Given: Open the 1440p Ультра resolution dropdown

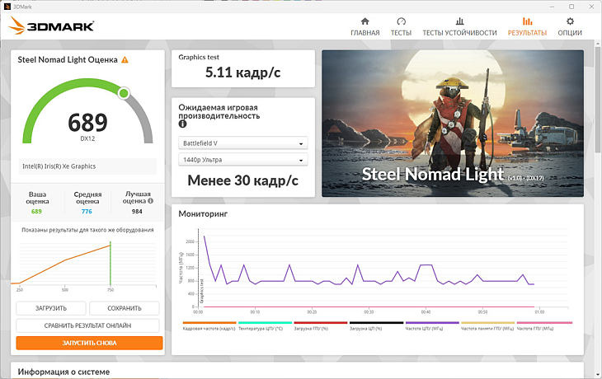Looking at the screenshot, I should coord(242,160).
